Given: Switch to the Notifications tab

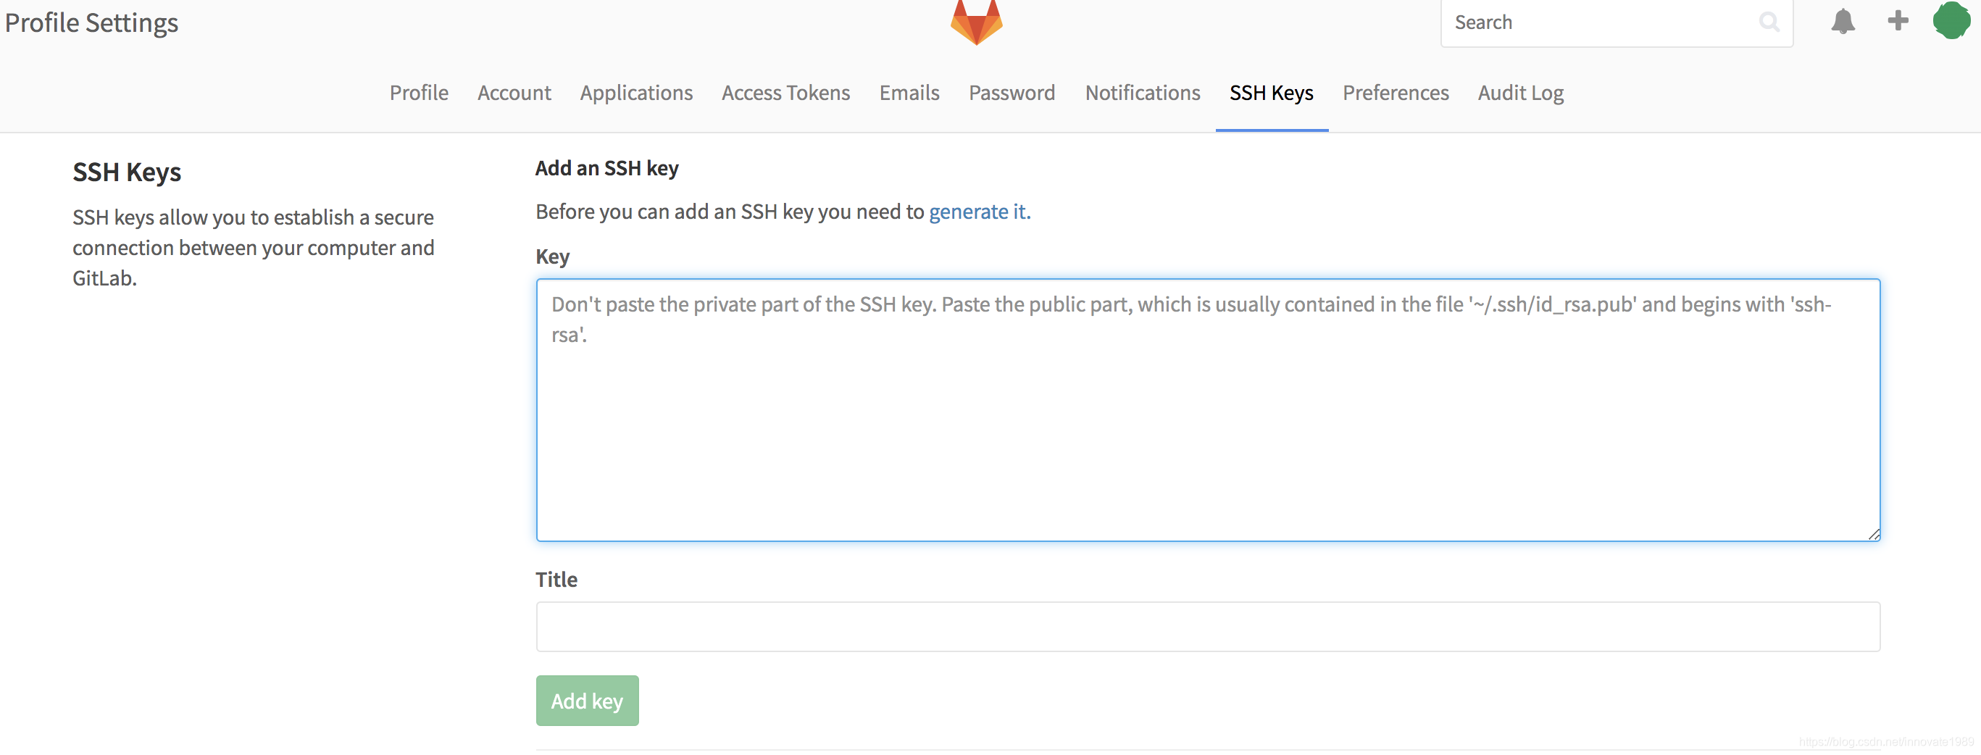Looking at the screenshot, I should 1142,92.
